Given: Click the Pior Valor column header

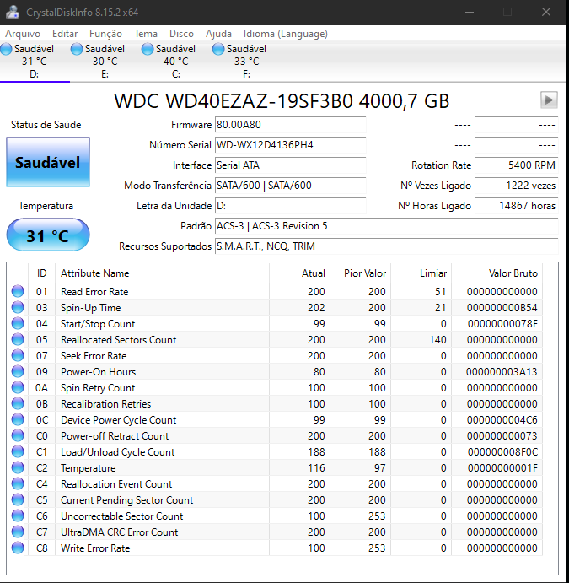Looking at the screenshot, I should [360, 273].
